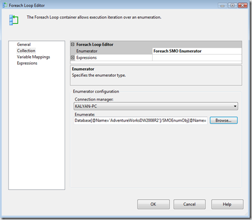Click the Foreach Loop container icon

pyautogui.click(x=13, y=20)
